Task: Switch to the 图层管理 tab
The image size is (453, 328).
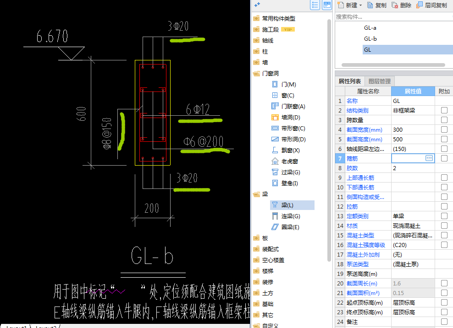Action: (x=379, y=81)
